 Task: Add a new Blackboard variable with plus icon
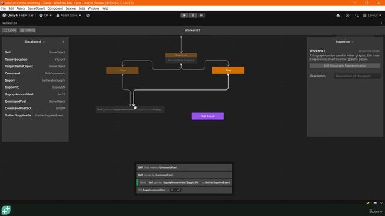[x=63, y=42]
